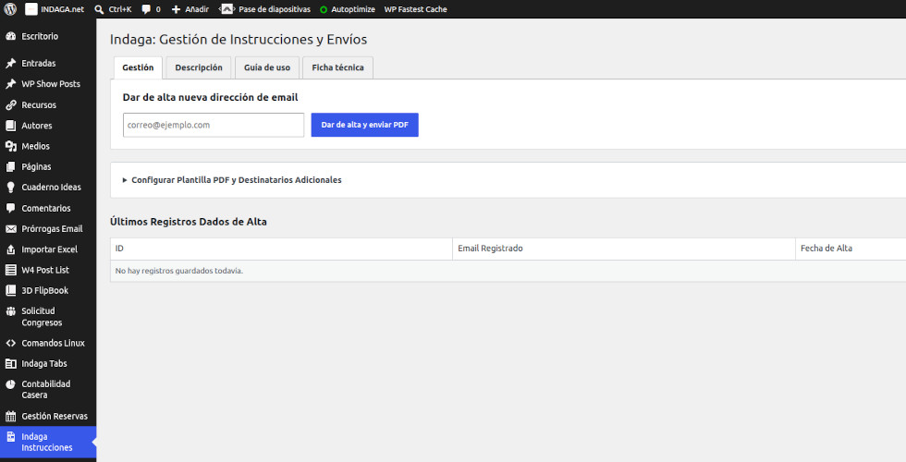This screenshot has width=906, height=462.
Task: Open the Autoptimize admin bar menu
Action: point(348,9)
